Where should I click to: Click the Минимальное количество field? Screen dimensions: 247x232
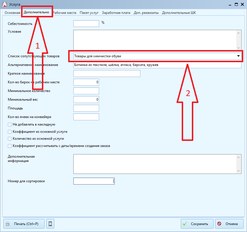pos(86,91)
